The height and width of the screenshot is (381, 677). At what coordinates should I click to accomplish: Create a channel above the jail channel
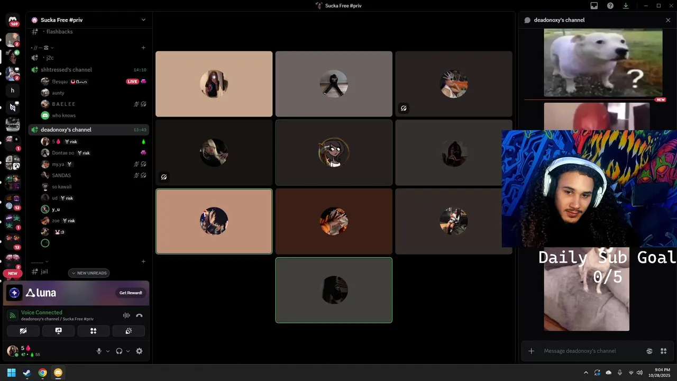click(143, 261)
